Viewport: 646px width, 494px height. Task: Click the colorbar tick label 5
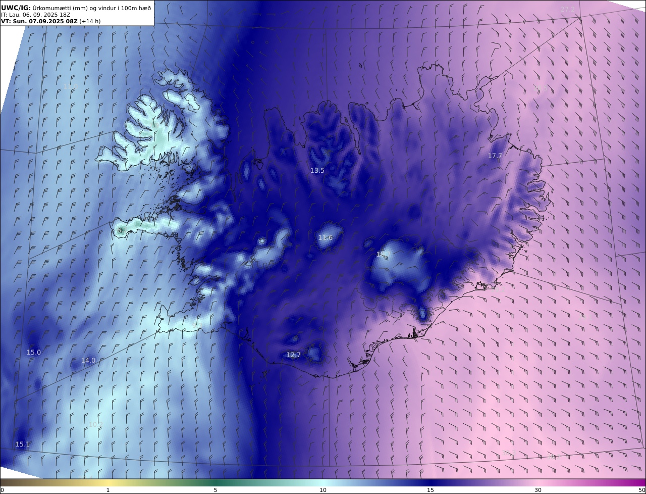[216, 490]
